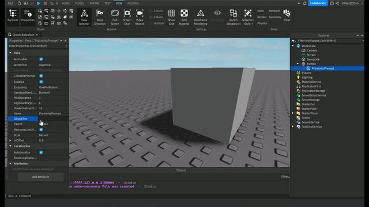
Task: Collapse the Localization section
Action: click(x=10, y=146)
